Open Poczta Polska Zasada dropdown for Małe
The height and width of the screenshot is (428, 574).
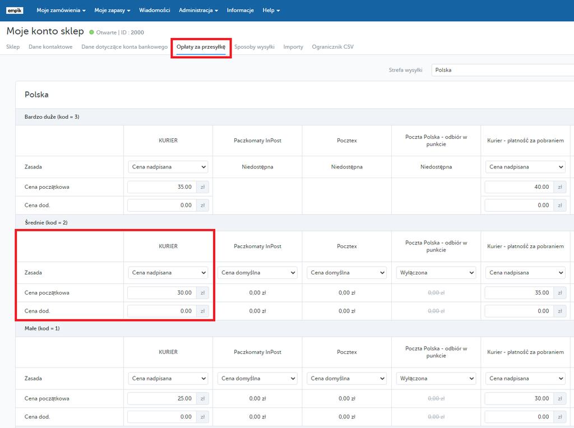click(x=436, y=378)
